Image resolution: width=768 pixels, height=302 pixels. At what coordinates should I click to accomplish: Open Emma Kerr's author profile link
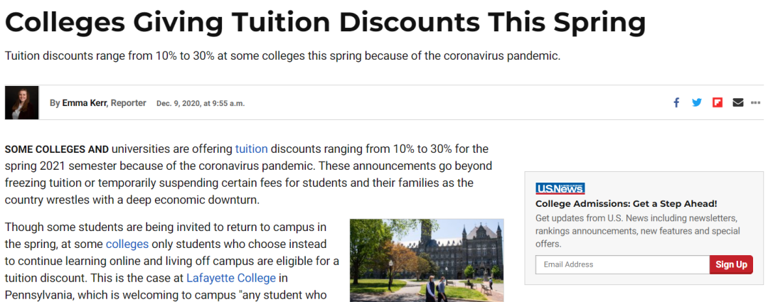[85, 103]
